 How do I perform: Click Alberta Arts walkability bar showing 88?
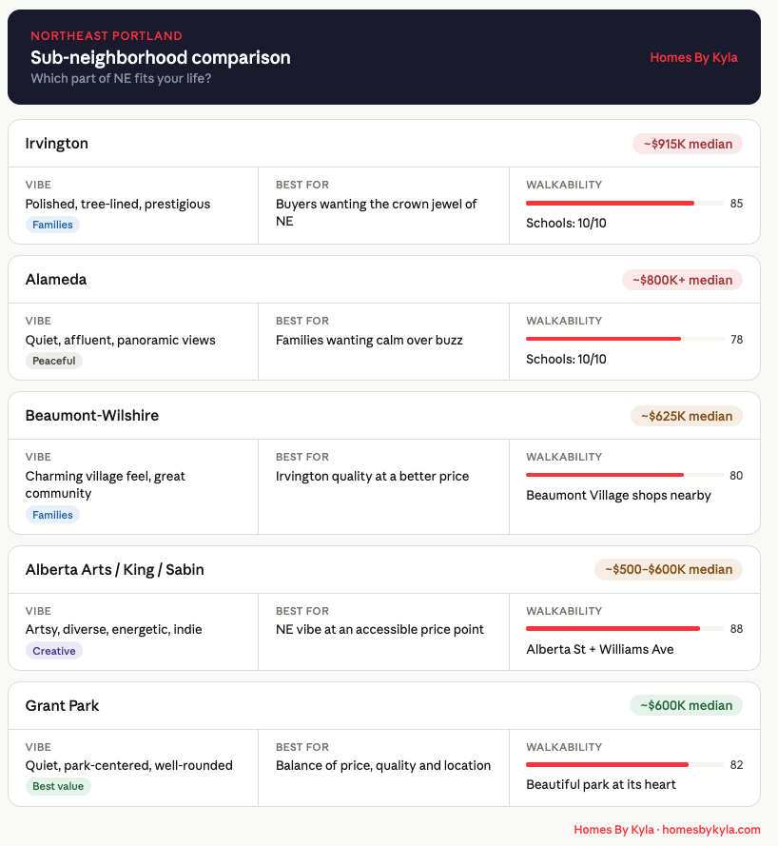(x=624, y=629)
